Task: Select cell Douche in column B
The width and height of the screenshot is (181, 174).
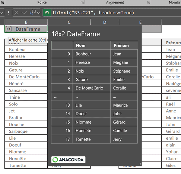Action: 26,125
